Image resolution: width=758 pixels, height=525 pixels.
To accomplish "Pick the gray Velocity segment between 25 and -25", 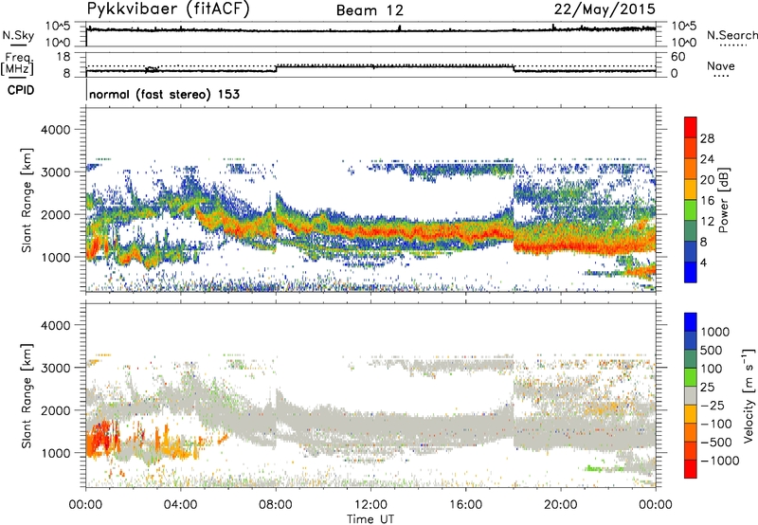I will (691, 395).
